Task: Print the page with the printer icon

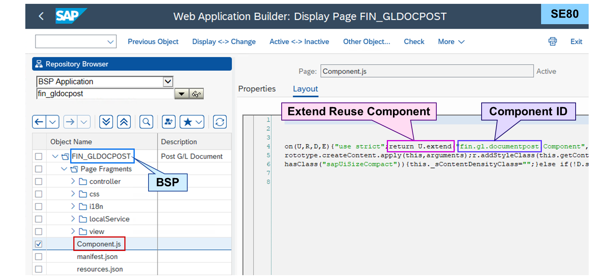Action: pos(553,41)
